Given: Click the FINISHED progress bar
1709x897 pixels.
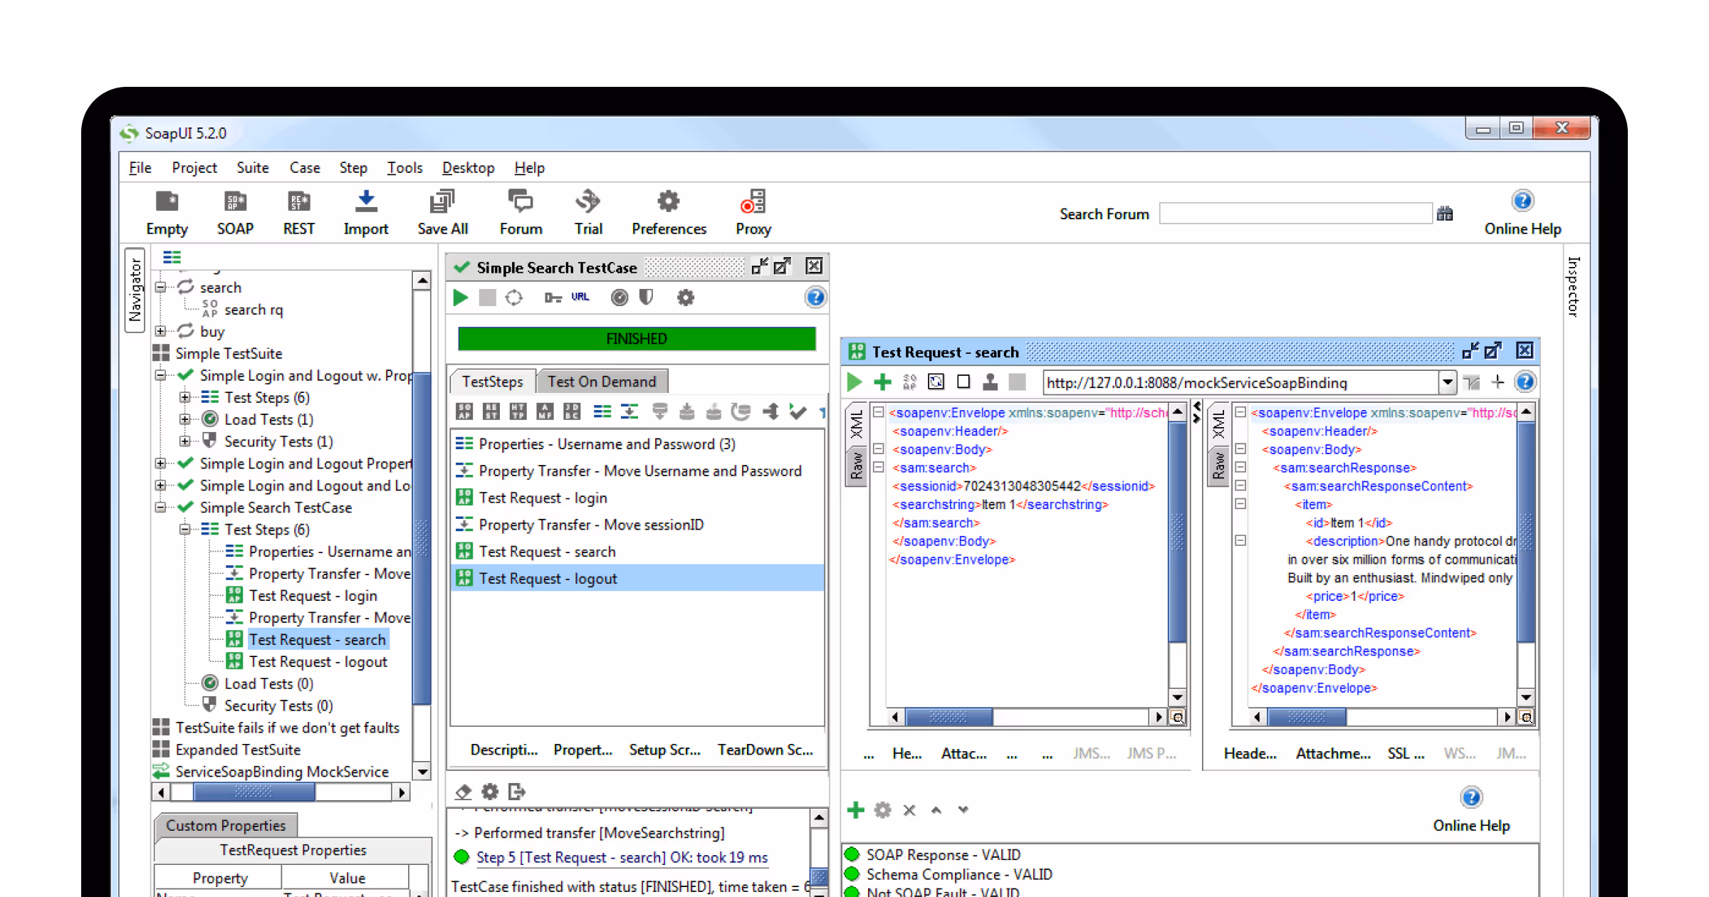Looking at the screenshot, I should pos(636,339).
